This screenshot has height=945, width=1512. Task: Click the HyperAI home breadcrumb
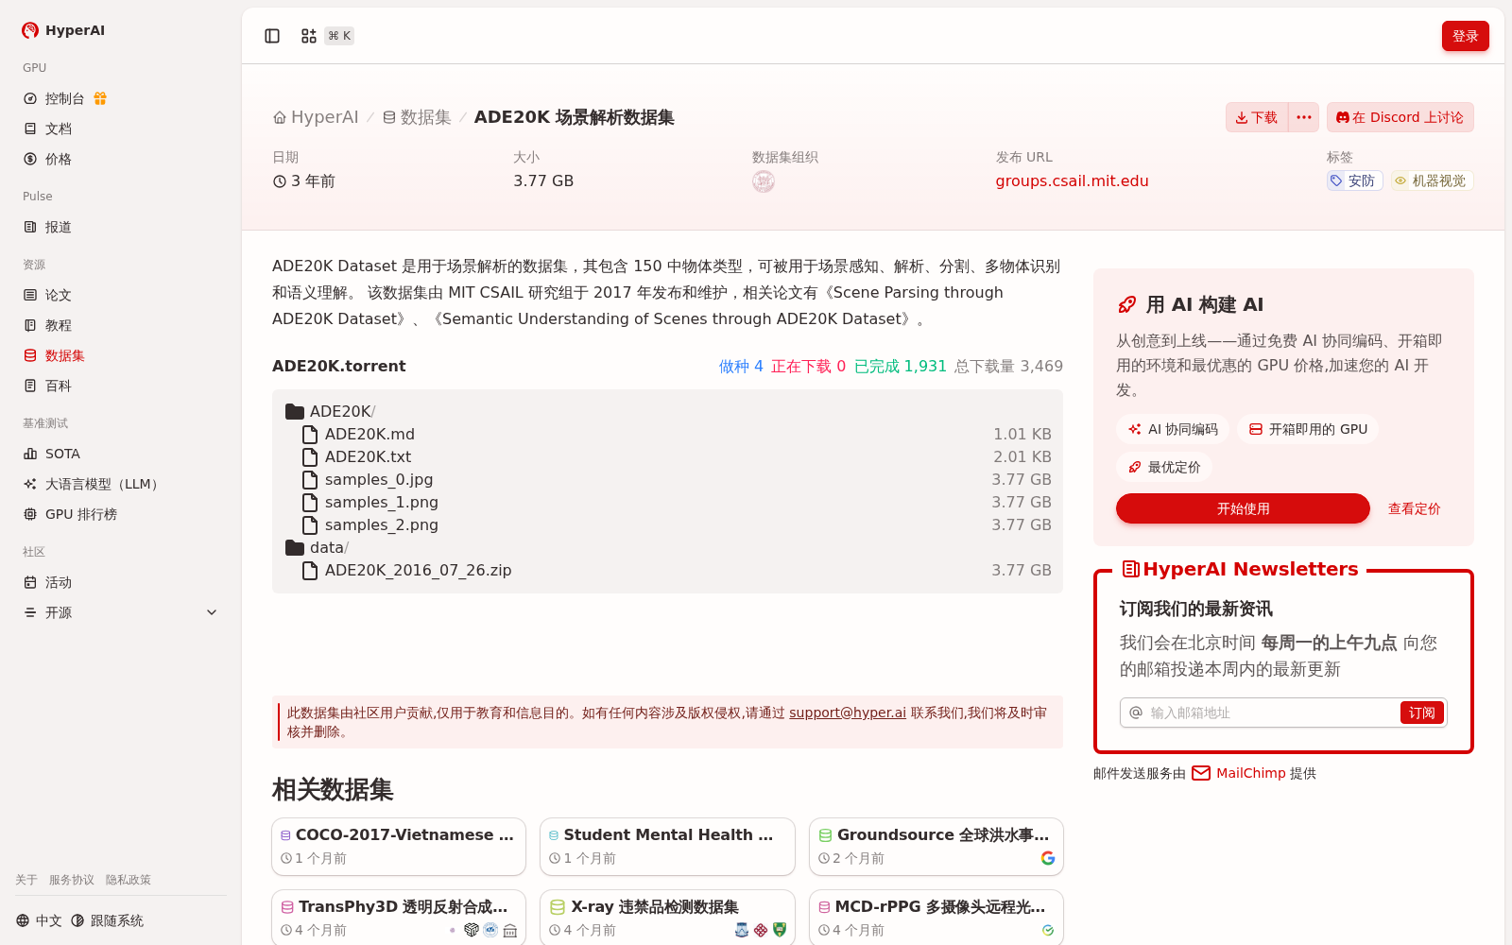point(316,117)
